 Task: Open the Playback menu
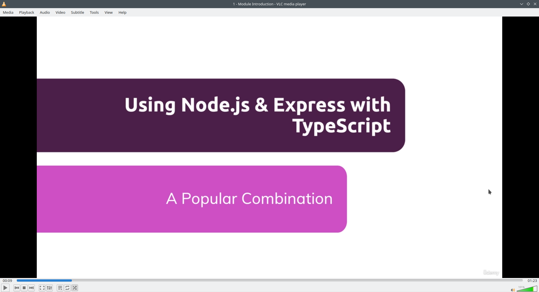(x=26, y=12)
